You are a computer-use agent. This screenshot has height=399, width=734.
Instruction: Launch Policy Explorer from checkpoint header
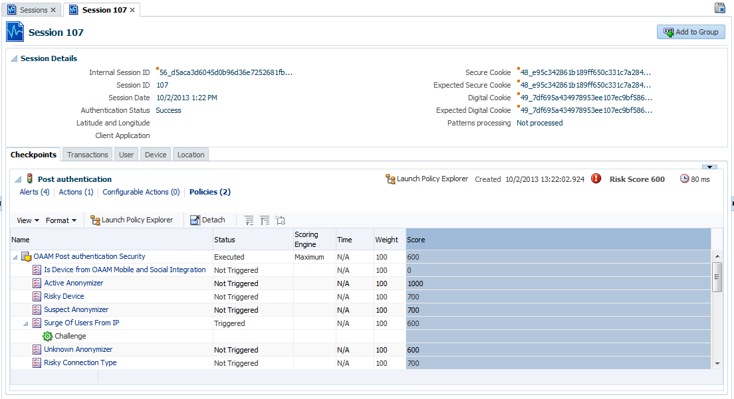tap(426, 179)
